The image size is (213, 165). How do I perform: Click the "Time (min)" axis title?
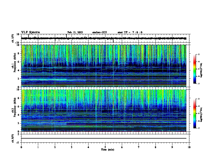[x=108, y=150]
